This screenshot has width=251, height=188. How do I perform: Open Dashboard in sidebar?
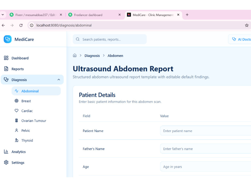(x=32, y=58)
